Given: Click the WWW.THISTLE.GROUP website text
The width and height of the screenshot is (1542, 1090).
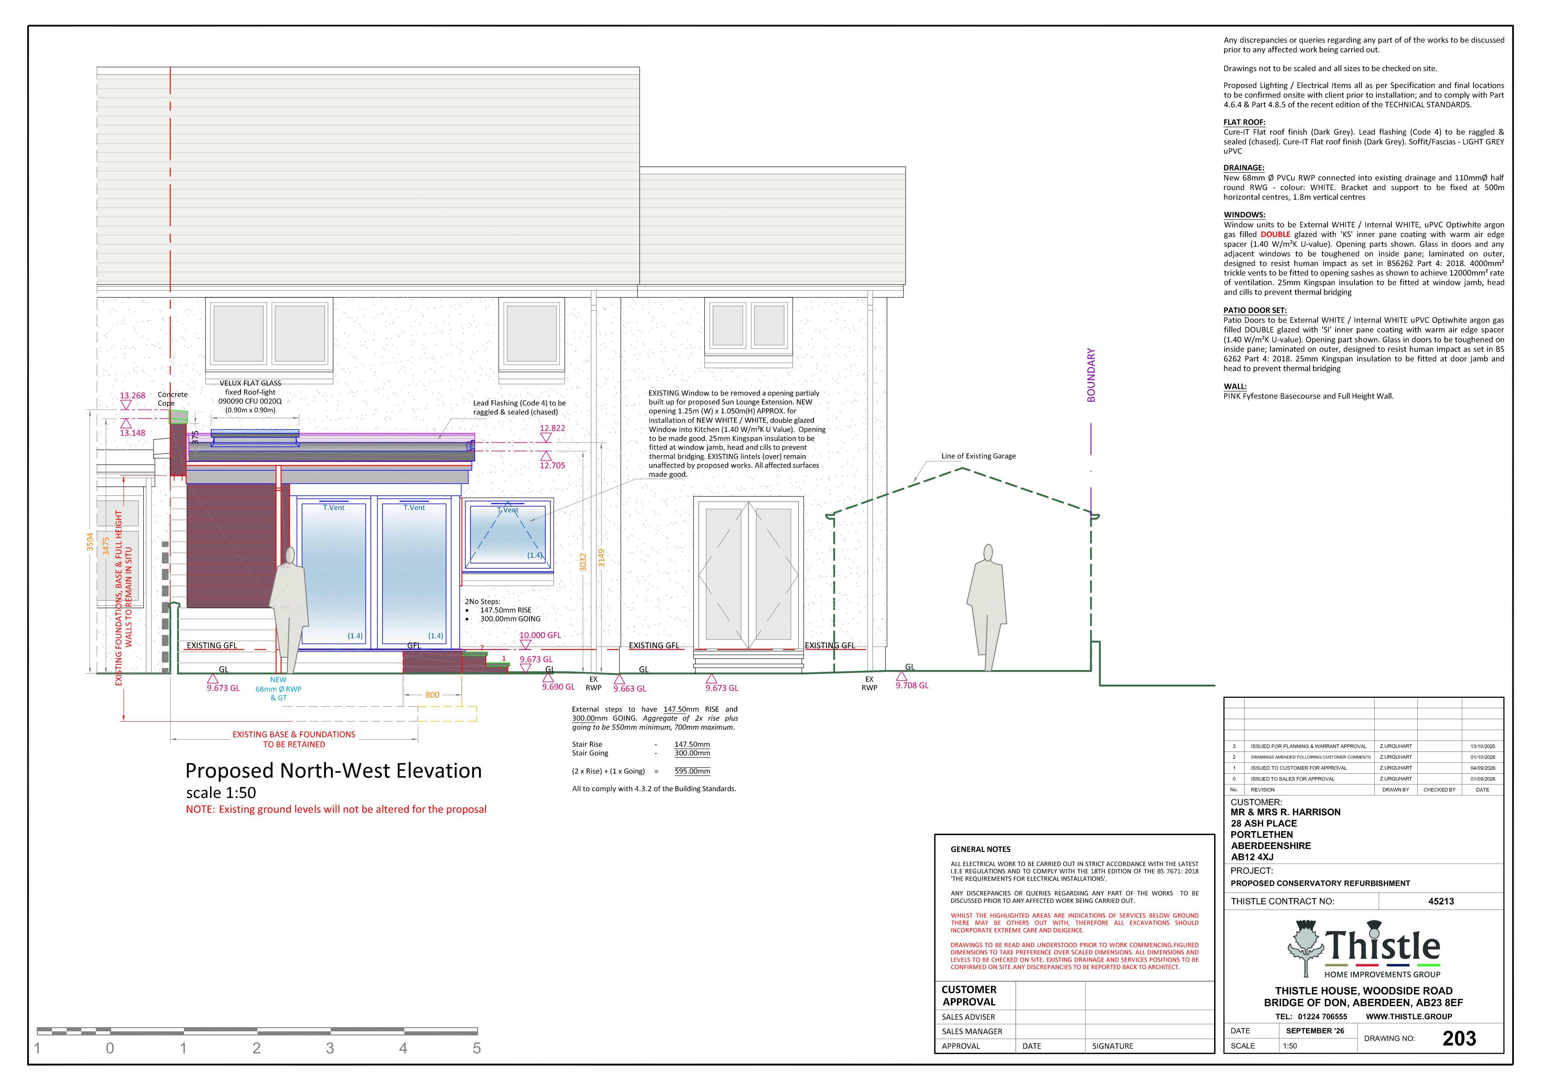Looking at the screenshot, I should pyautogui.click(x=1409, y=1017).
